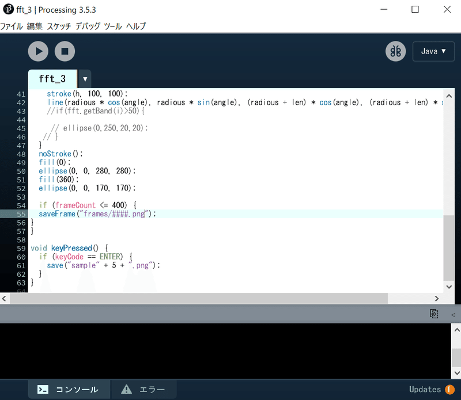Screen dimensions: 461x400
Task: Minimize the Processing window
Action: pyautogui.click(x=384, y=9)
